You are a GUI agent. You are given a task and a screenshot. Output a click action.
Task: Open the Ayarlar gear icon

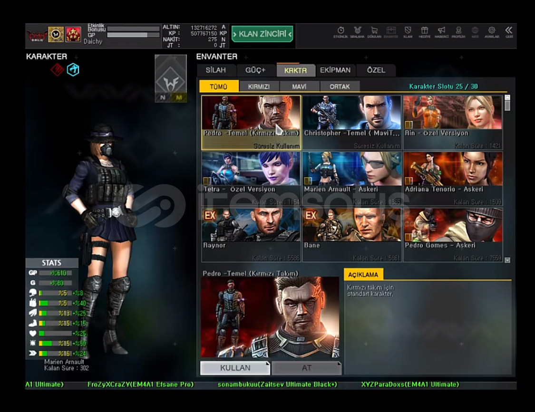pyautogui.click(x=492, y=32)
